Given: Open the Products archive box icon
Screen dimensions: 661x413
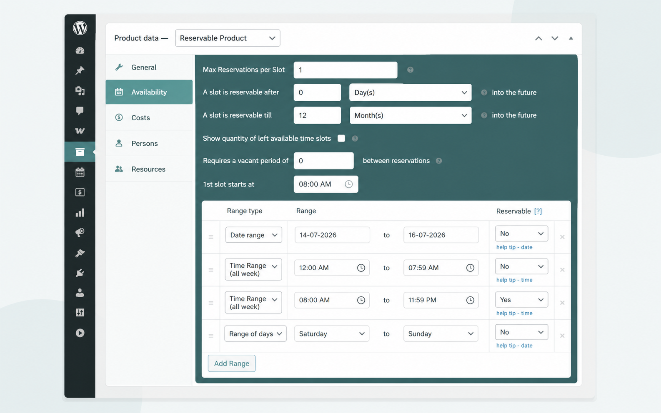Looking at the screenshot, I should point(80,152).
